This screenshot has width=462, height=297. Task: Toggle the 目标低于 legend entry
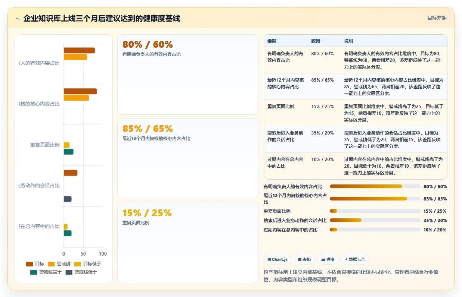[x=88, y=264]
